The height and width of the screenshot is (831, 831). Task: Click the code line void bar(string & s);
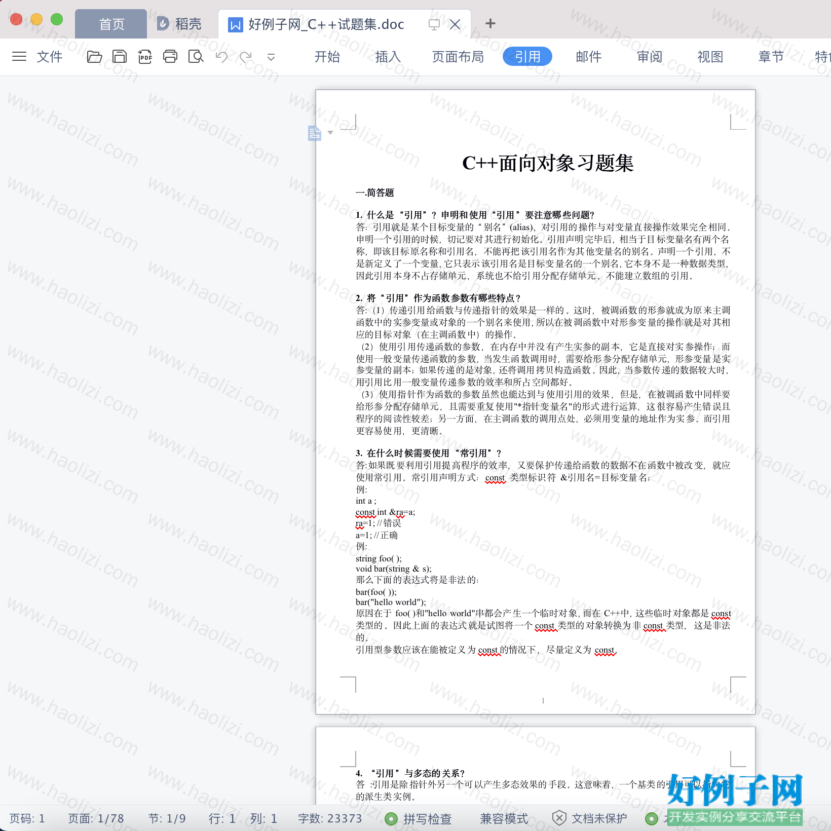394,569
